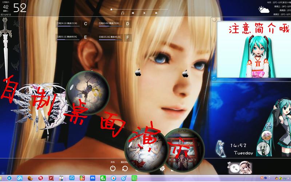Click the left Apple logo icon

tap(138, 72)
